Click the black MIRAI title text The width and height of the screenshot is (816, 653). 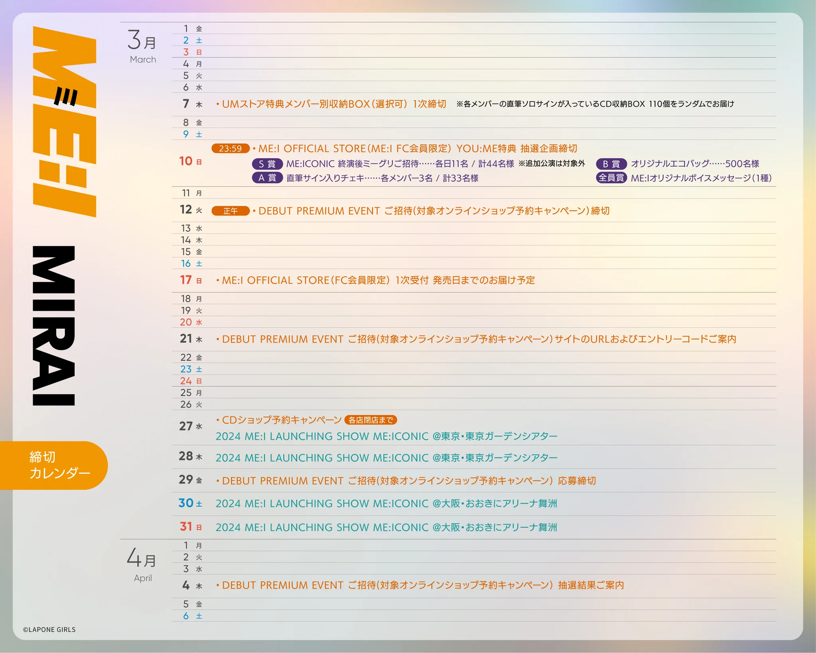point(53,326)
